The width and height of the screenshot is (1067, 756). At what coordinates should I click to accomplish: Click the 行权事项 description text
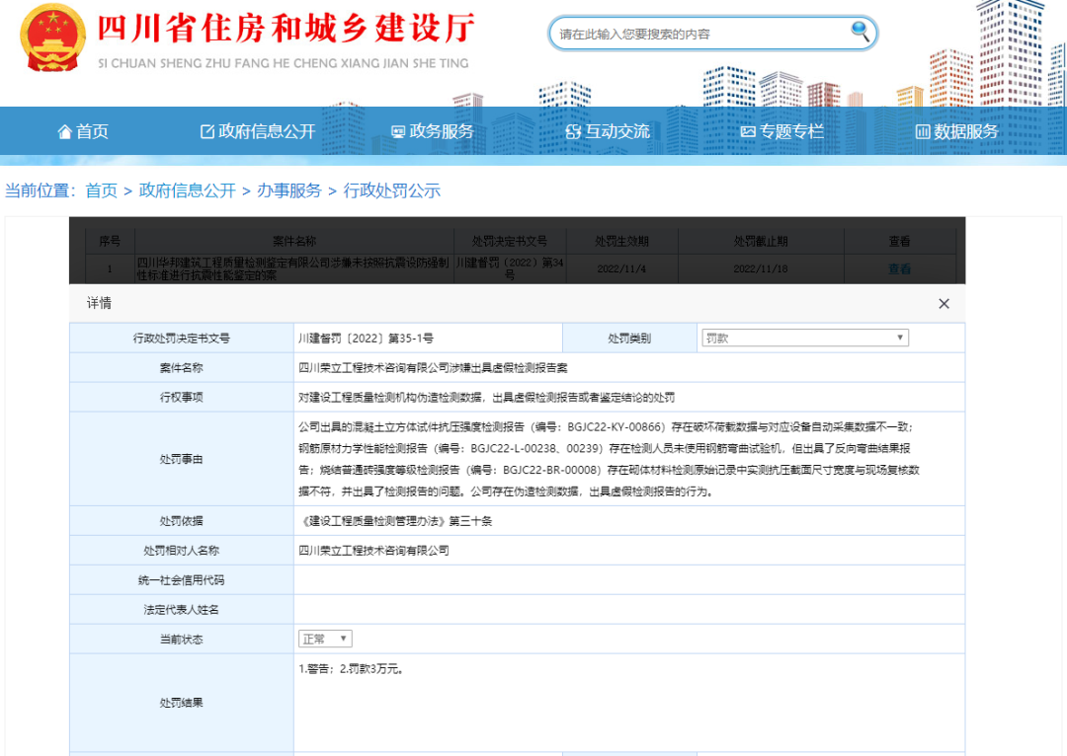(486, 397)
